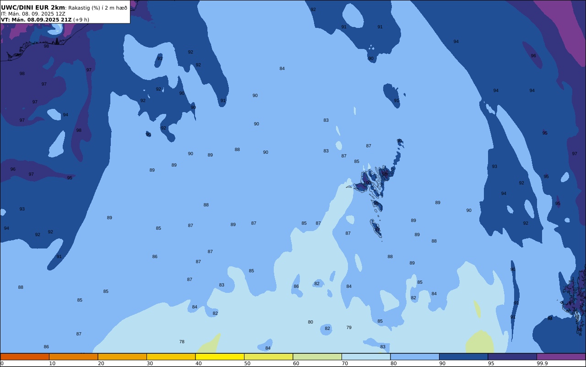Click the legend tick label '70'

coord(345,363)
